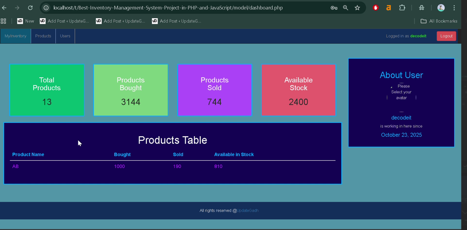
Task: Click the incognito-style icon in the toolbar
Action: (x=421, y=8)
